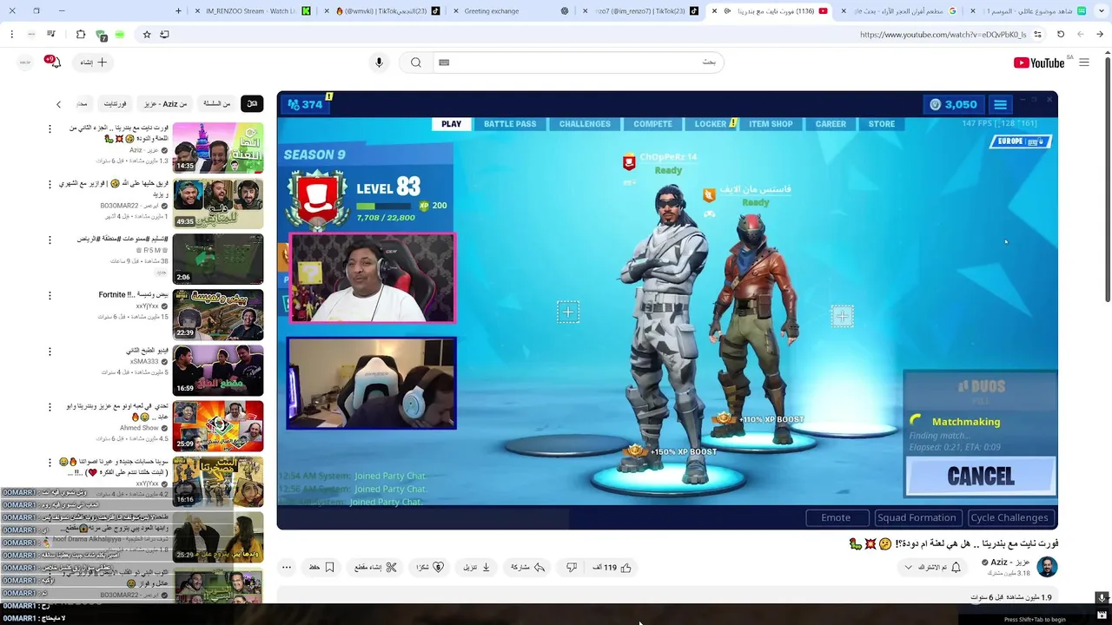Open the 2:06 R5 M video thumbnail
Image resolution: width=1112 pixels, height=625 pixels.
coord(218,260)
